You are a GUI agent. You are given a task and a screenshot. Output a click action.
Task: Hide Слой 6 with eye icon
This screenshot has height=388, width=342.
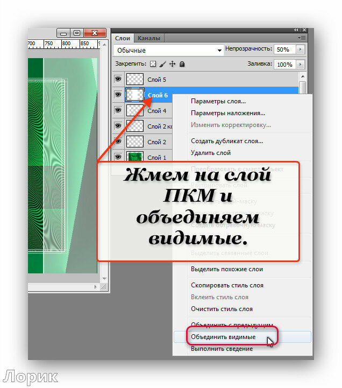pos(118,95)
